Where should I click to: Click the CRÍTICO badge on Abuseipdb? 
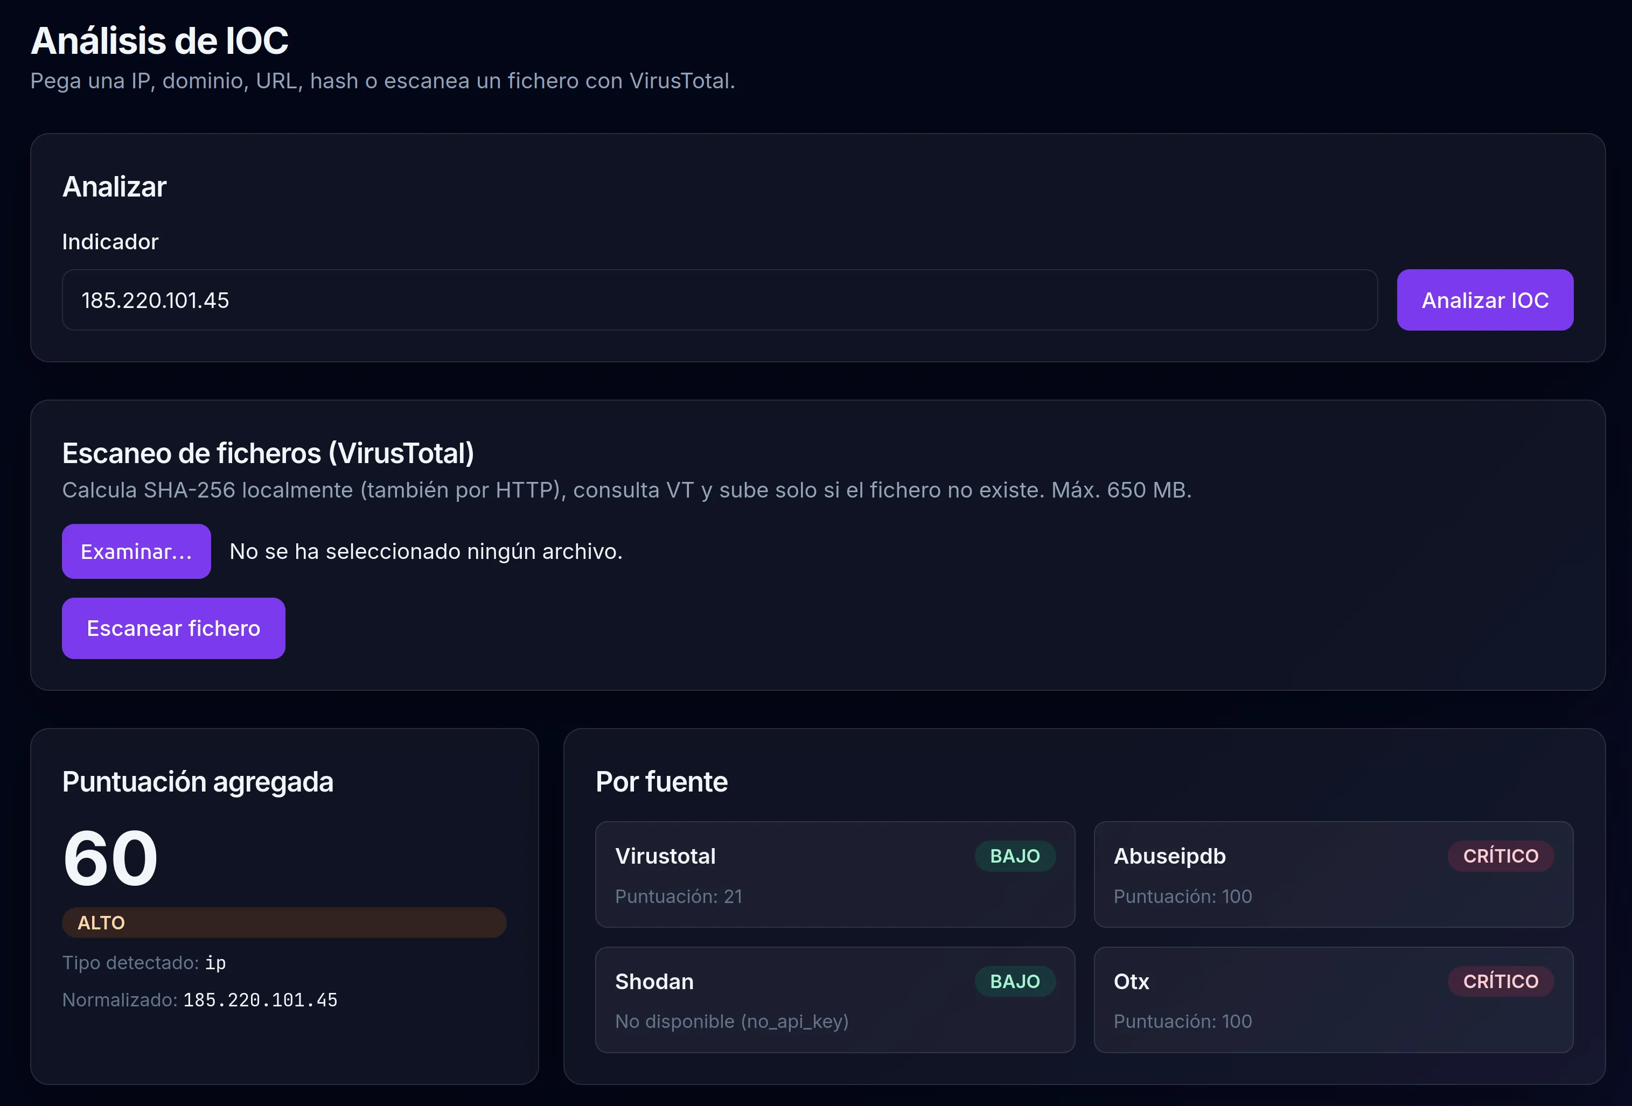1501,856
